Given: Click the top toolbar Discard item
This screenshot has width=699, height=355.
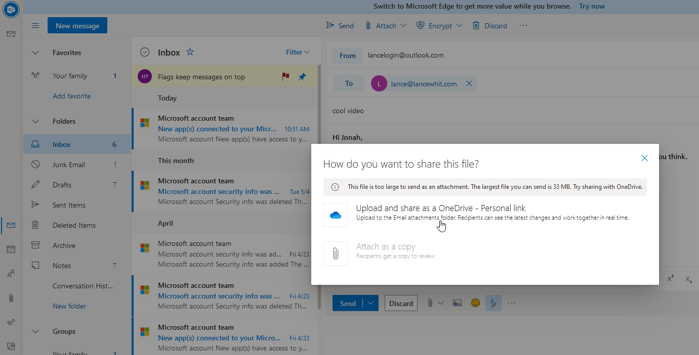Looking at the screenshot, I should coord(489,26).
